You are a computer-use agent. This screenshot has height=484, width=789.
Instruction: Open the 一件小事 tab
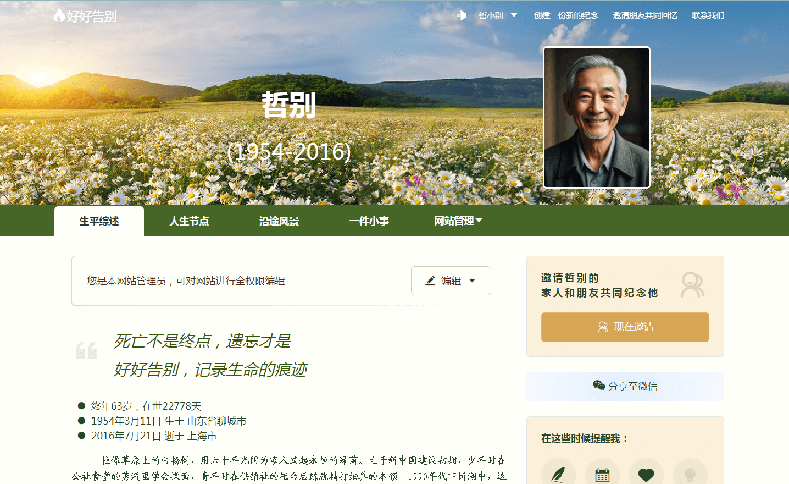pyautogui.click(x=369, y=221)
